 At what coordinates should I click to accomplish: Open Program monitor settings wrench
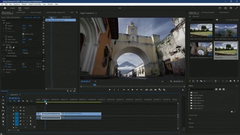click(171, 81)
